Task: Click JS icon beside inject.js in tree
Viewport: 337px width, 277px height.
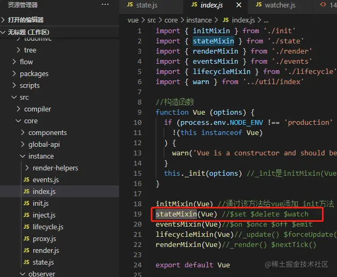Action: click(x=26, y=215)
